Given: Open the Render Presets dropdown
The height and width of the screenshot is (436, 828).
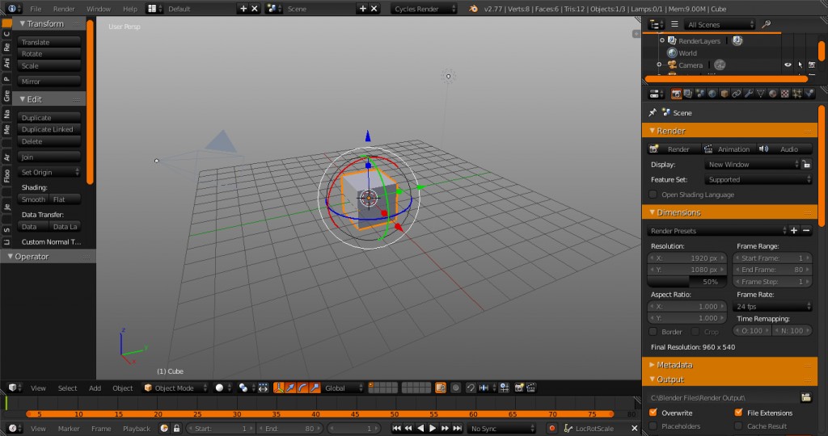Looking at the screenshot, I should [717, 231].
